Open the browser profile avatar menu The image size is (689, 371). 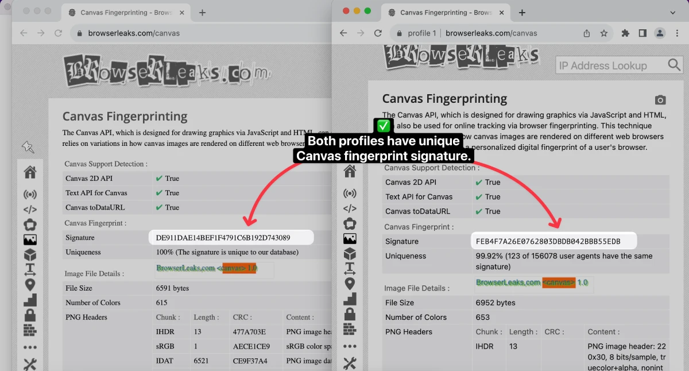(660, 33)
